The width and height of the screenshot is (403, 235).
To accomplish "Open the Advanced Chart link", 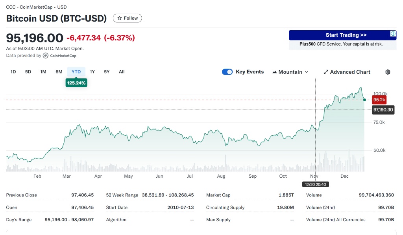I will point(350,72).
